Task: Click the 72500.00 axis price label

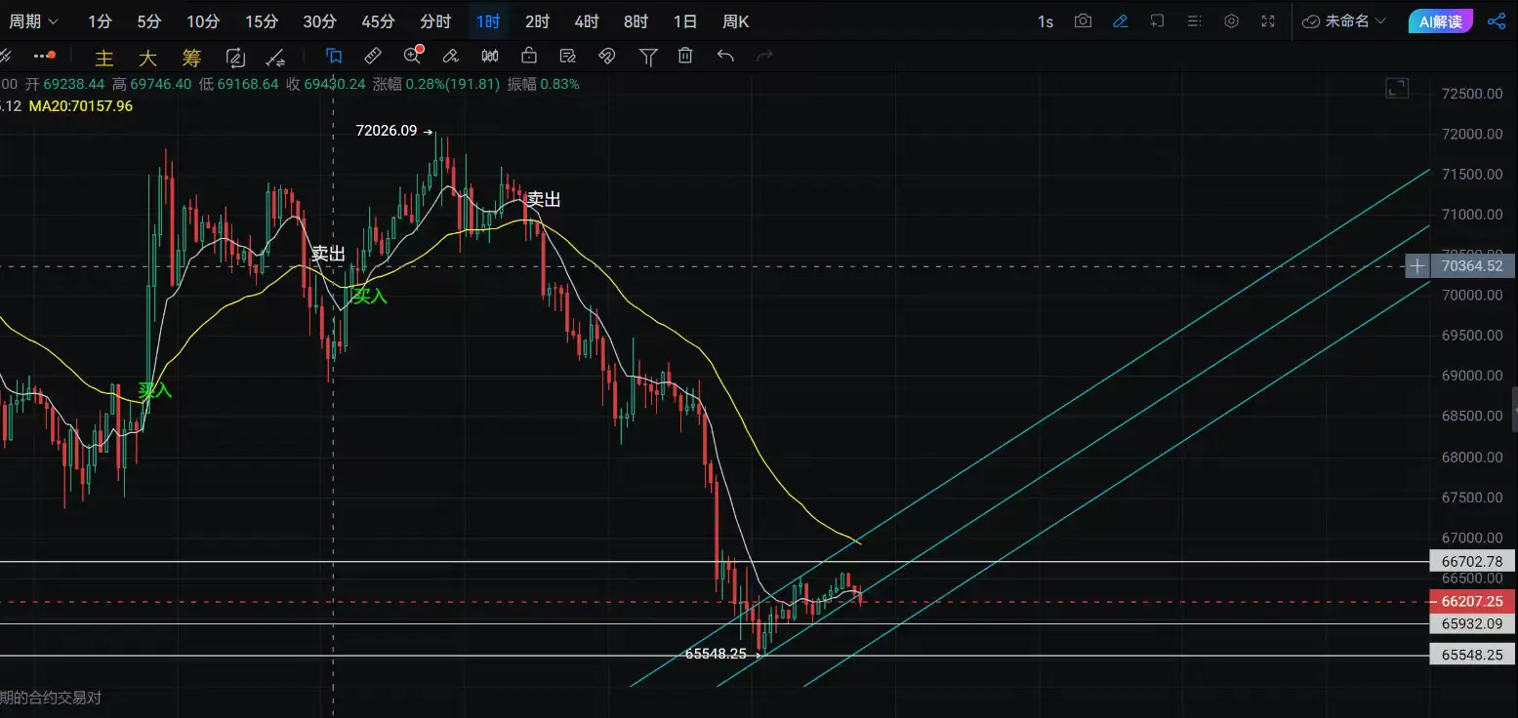Action: coord(1471,94)
